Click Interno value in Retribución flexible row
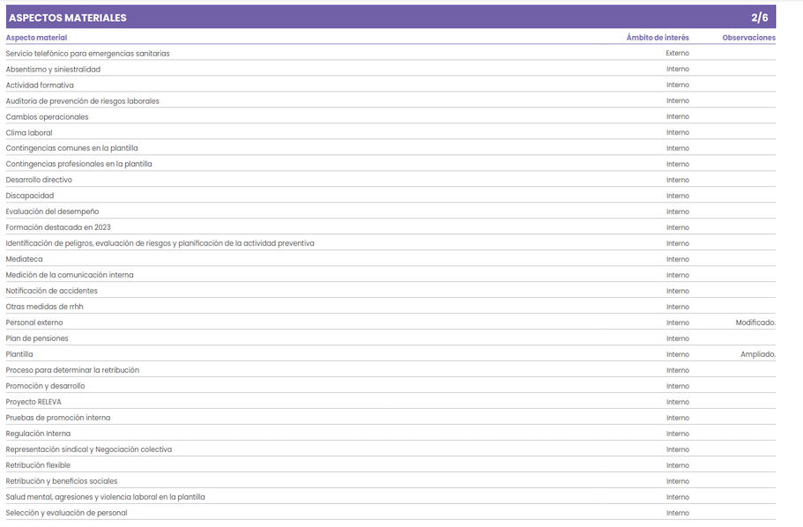This screenshot has width=803, height=527. pyautogui.click(x=678, y=465)
